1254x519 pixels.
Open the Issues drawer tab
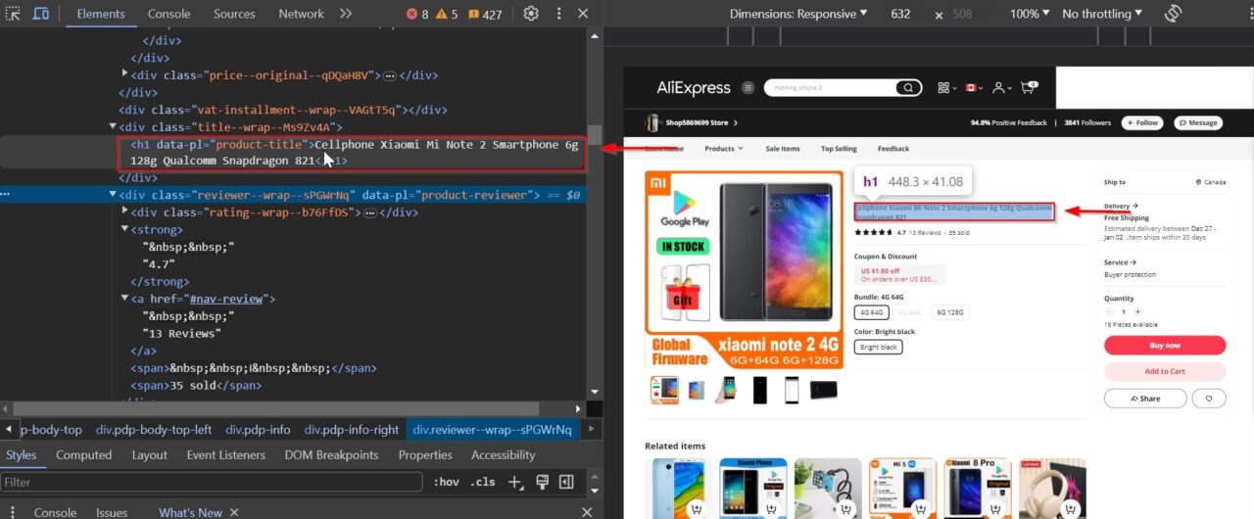pos(112,512)
